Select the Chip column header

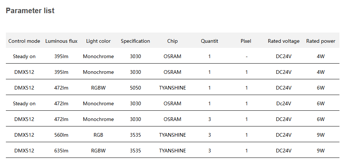[x=172, y=41]
